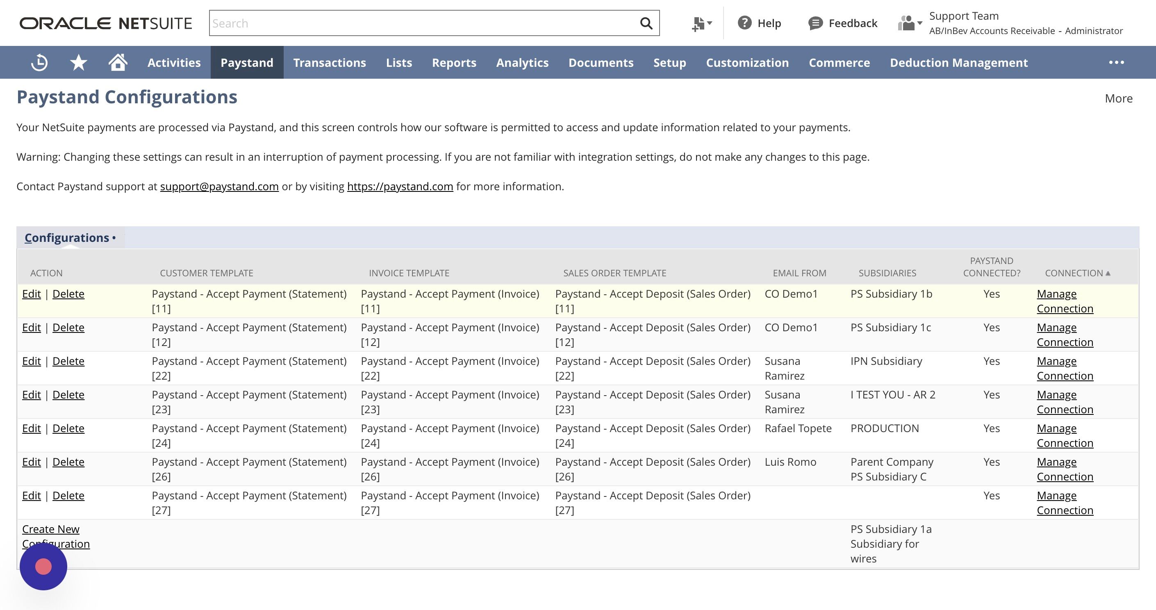Screen dimensions: 1156x610
Task: Click the Support Team account name
Action: (x=963, y=16)
